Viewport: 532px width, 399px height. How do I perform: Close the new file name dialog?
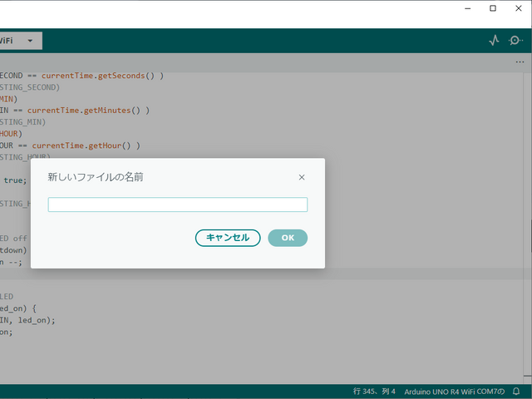coord(302,177)
